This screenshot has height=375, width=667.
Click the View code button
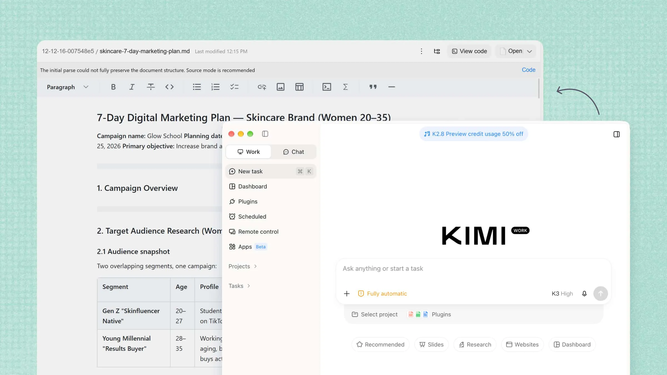(x=469, y=51)
